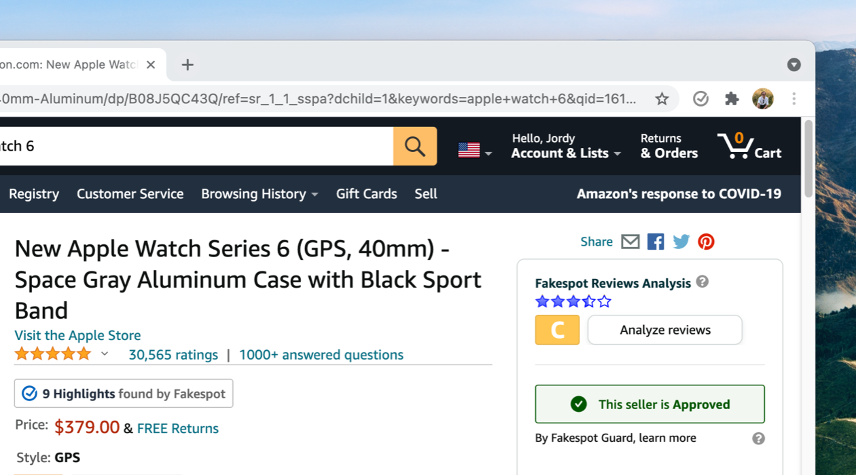Bookmark this page with the star icon

click(662, 99)
